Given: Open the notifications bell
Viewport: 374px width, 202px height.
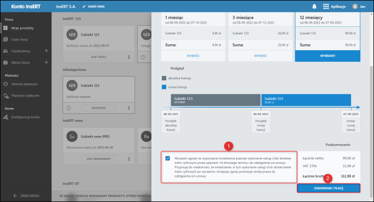Looking at the screenshot, I should click(x=314, y=7).
